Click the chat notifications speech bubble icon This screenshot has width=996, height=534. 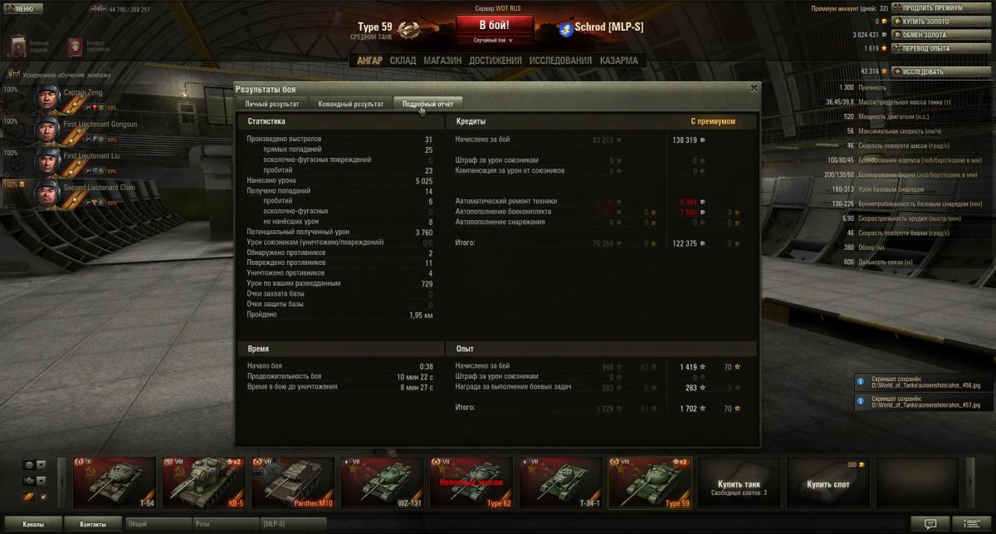pyautogui.click(x=929, y=524)
